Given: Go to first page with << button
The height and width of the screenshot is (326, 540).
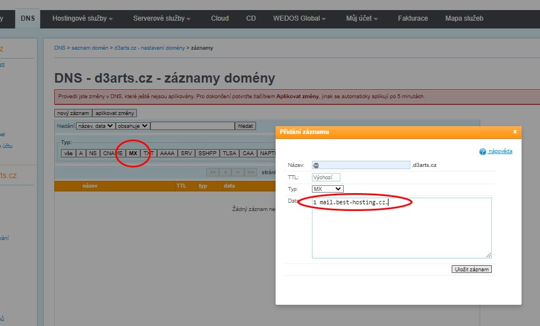Looking at the screenshot, I should click(213, 172).
